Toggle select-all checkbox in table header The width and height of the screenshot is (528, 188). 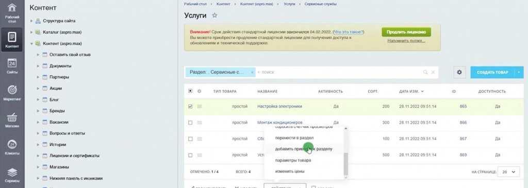click(x=190, y=91)
